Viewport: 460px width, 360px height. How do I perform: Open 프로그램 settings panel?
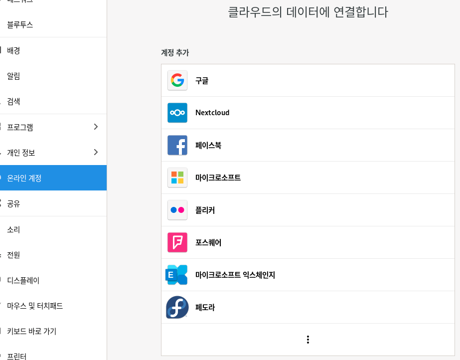[53, 127]
